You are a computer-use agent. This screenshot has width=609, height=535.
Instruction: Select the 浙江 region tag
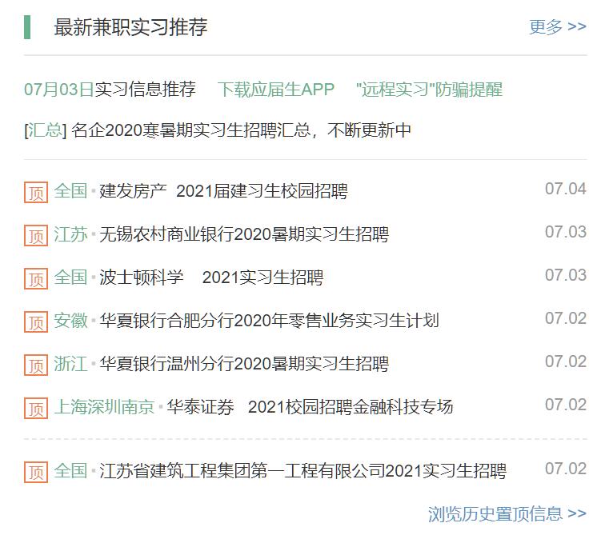70,364
